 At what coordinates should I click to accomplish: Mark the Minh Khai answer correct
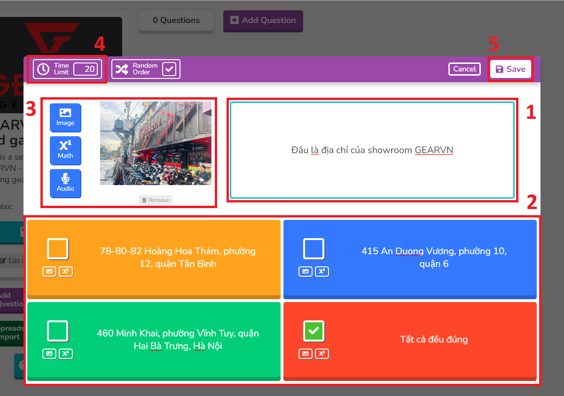[x=58, y=331]
